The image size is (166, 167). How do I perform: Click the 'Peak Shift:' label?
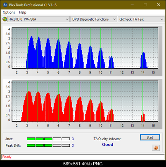[x=13, y=146]
